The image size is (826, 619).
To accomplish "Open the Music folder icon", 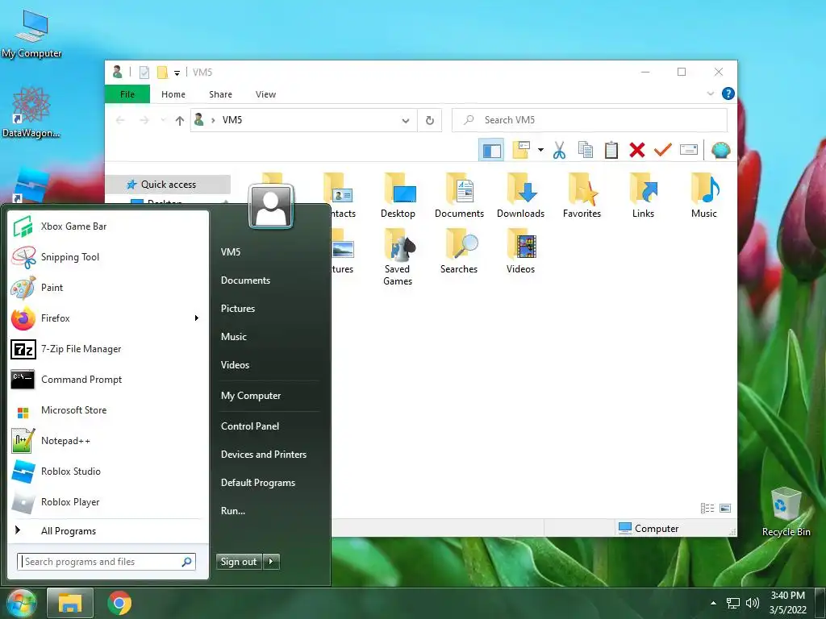I will 704,195.
